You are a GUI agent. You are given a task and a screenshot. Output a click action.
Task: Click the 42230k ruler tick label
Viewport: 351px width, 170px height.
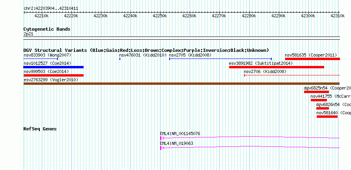[101, 16]
